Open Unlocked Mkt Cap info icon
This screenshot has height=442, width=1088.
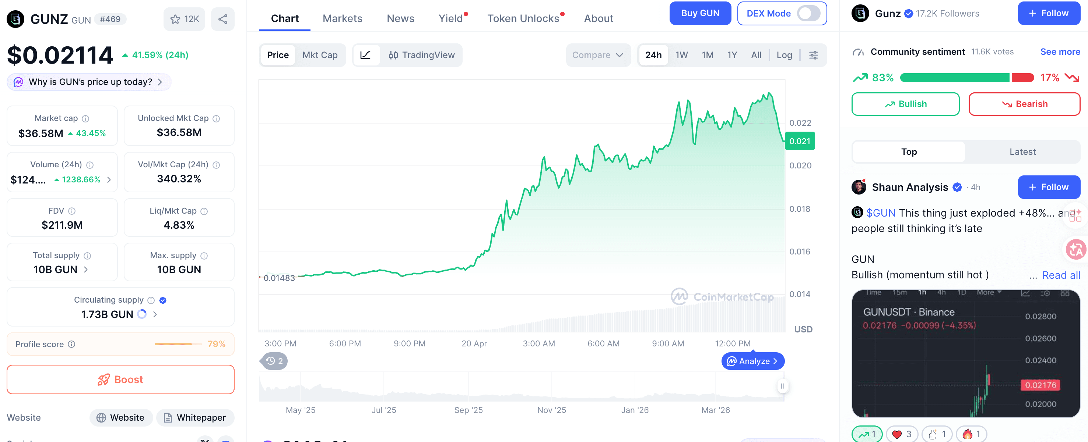pos(216,118)
